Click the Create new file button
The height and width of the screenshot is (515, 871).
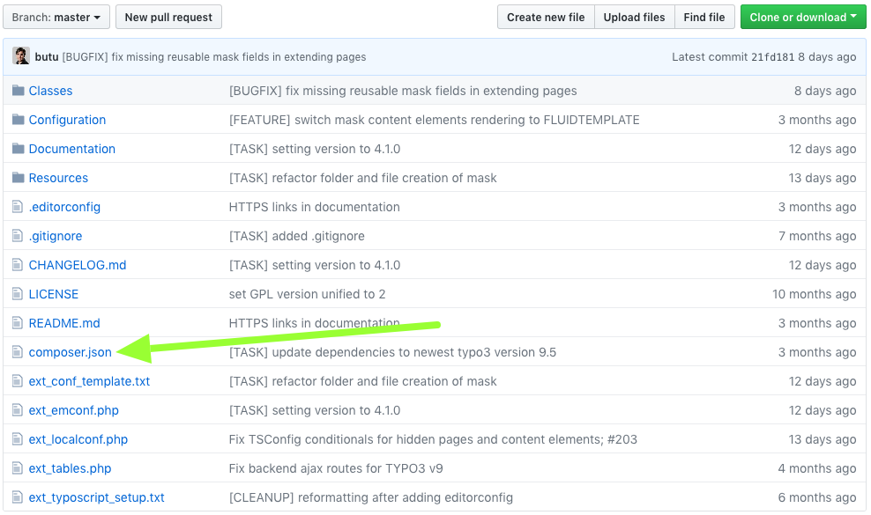point(546,18)
